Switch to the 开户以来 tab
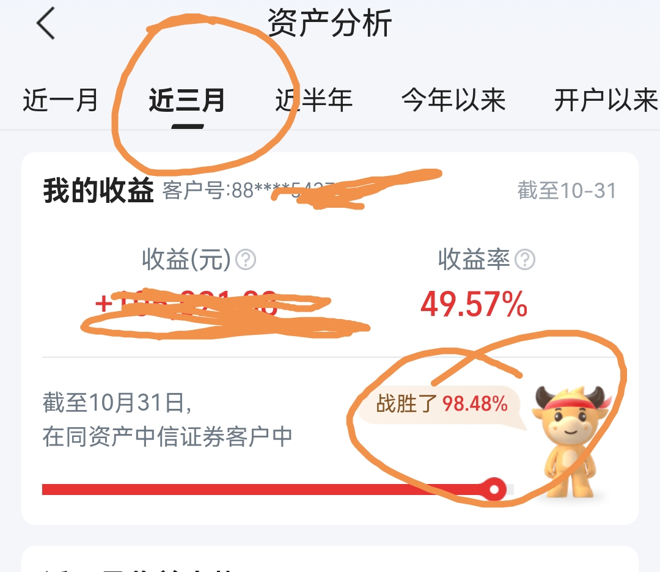660x572 pixels. [x=606, y=100]
